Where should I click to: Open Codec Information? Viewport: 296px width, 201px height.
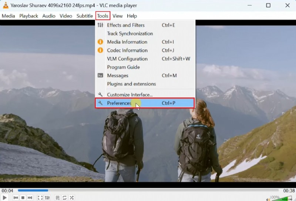[x=127, y=50]
